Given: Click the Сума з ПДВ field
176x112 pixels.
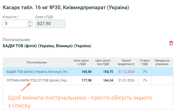Looking at the screenshot, I should click(50, 24).
